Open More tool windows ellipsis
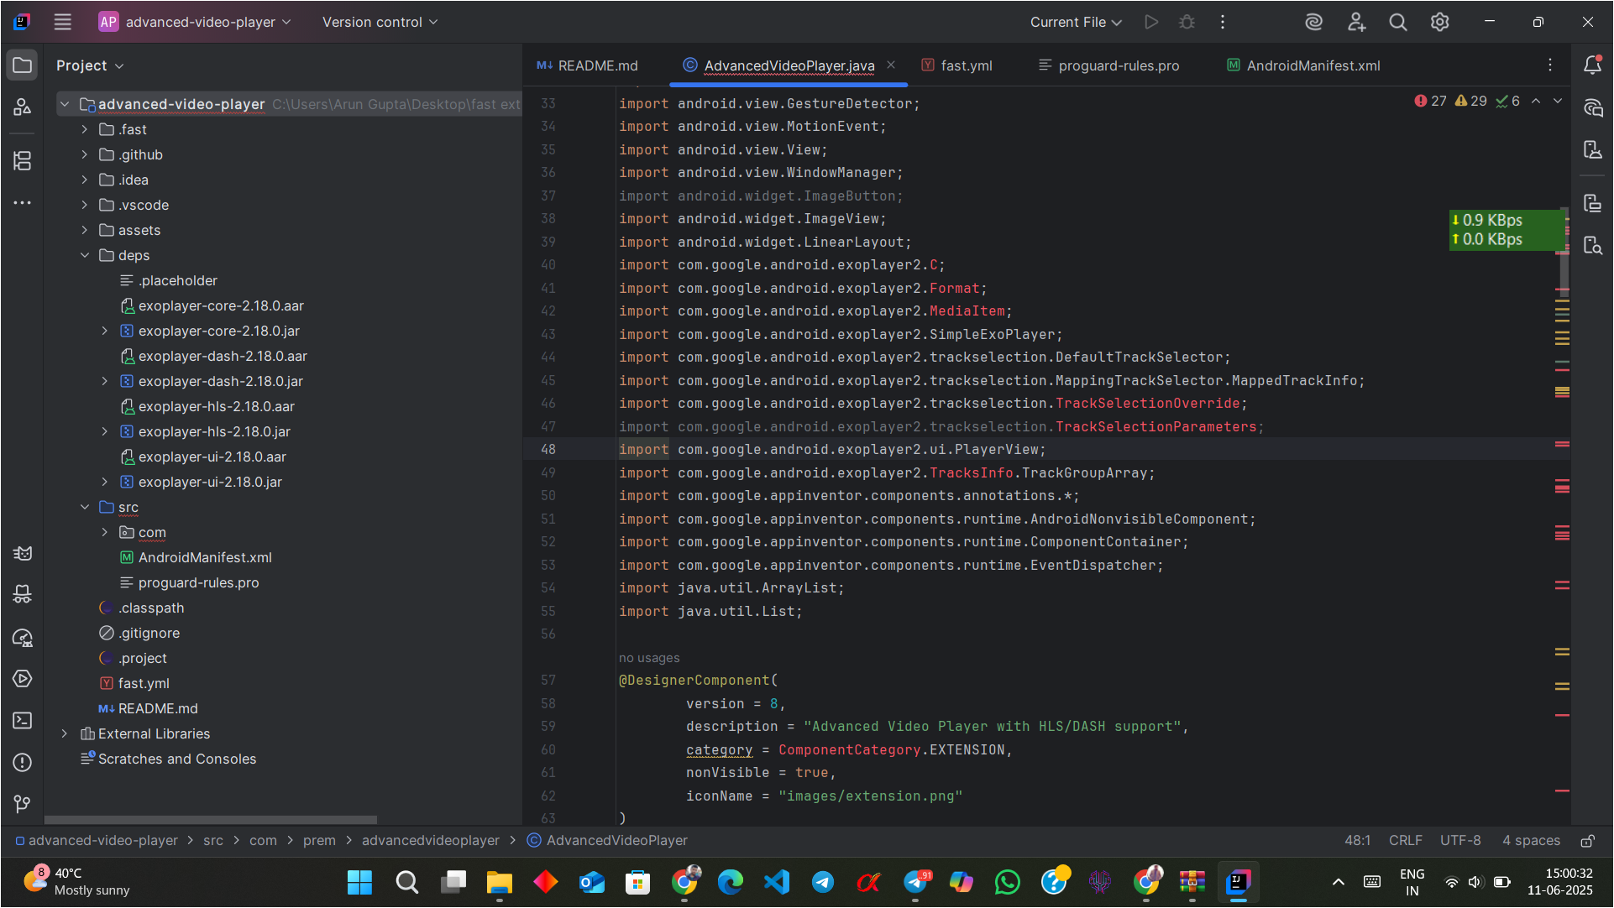The image size is (1614, 908). [x=23, y=202]
